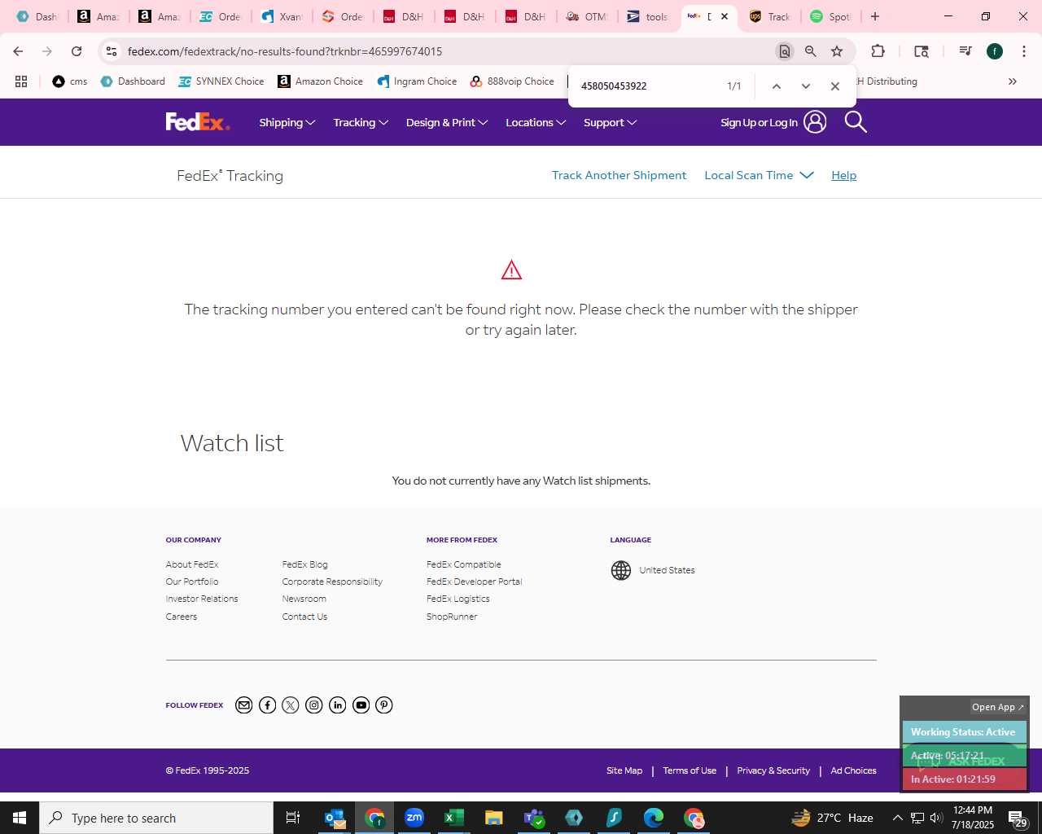1042x834 pixels.
Task: Open 888voip Choice bookmark
Action: point(512,81)
